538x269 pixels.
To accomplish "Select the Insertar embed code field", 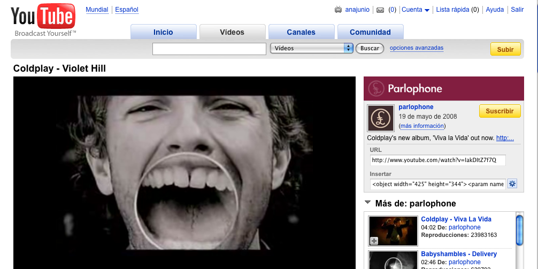I will [x=438, y=184].
